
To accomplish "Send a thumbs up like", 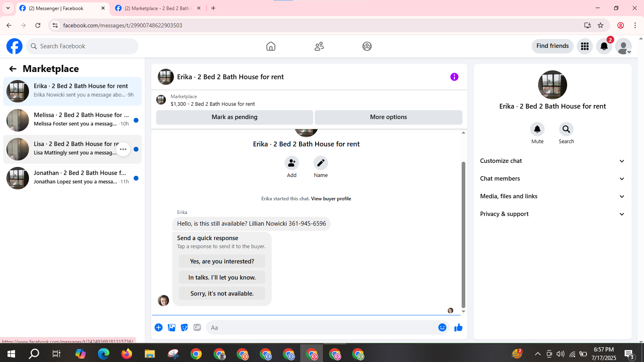I will coord(458,327).
